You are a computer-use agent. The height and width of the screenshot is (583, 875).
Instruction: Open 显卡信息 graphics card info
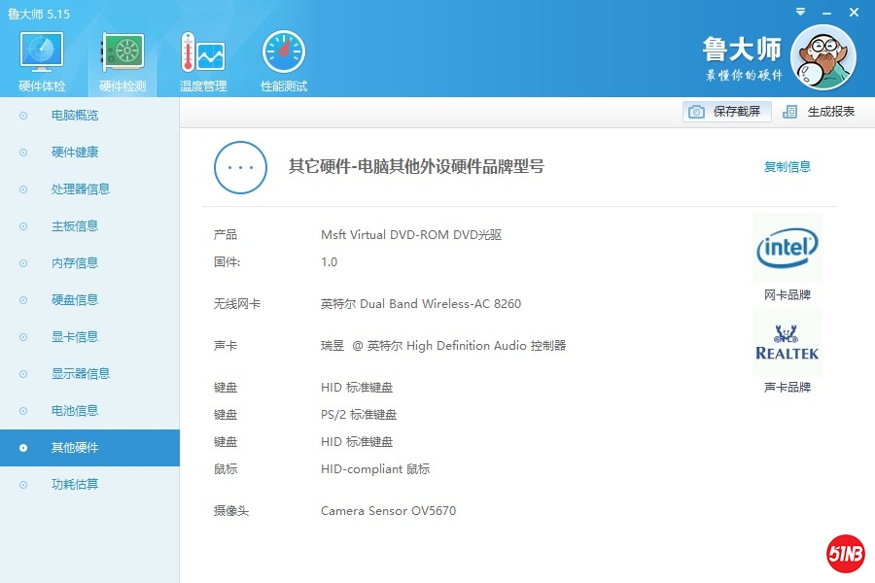click(x=75, y=337)
